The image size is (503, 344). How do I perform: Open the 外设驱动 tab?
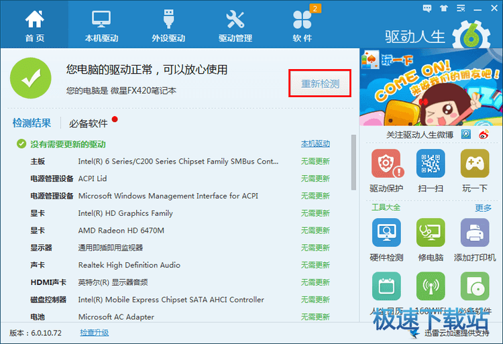(168, 25)
